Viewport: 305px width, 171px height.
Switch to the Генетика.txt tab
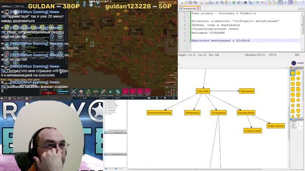(189, 9)
